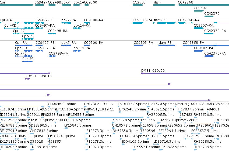229x151 pixels.
Task: Click the CG9500-RA transcript
Action: [x=87, y=23]
